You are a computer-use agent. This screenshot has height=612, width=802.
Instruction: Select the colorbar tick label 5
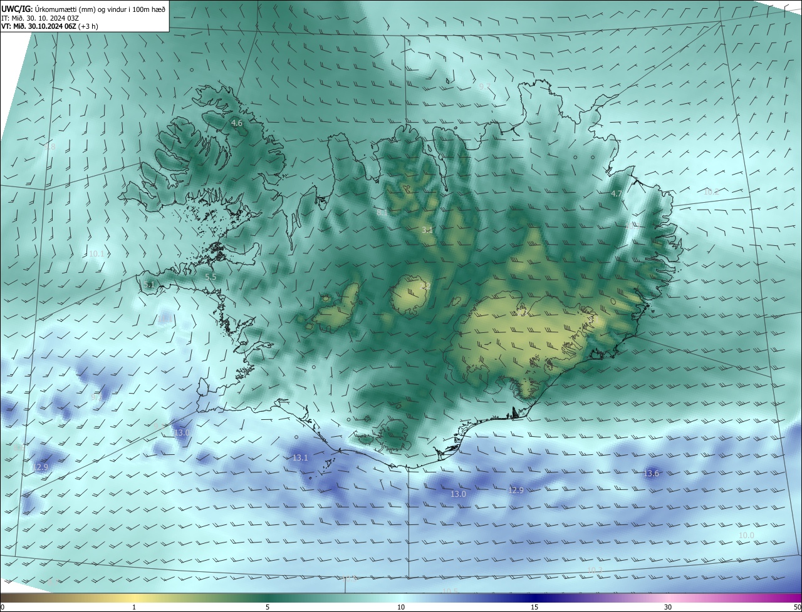point(268,607)
